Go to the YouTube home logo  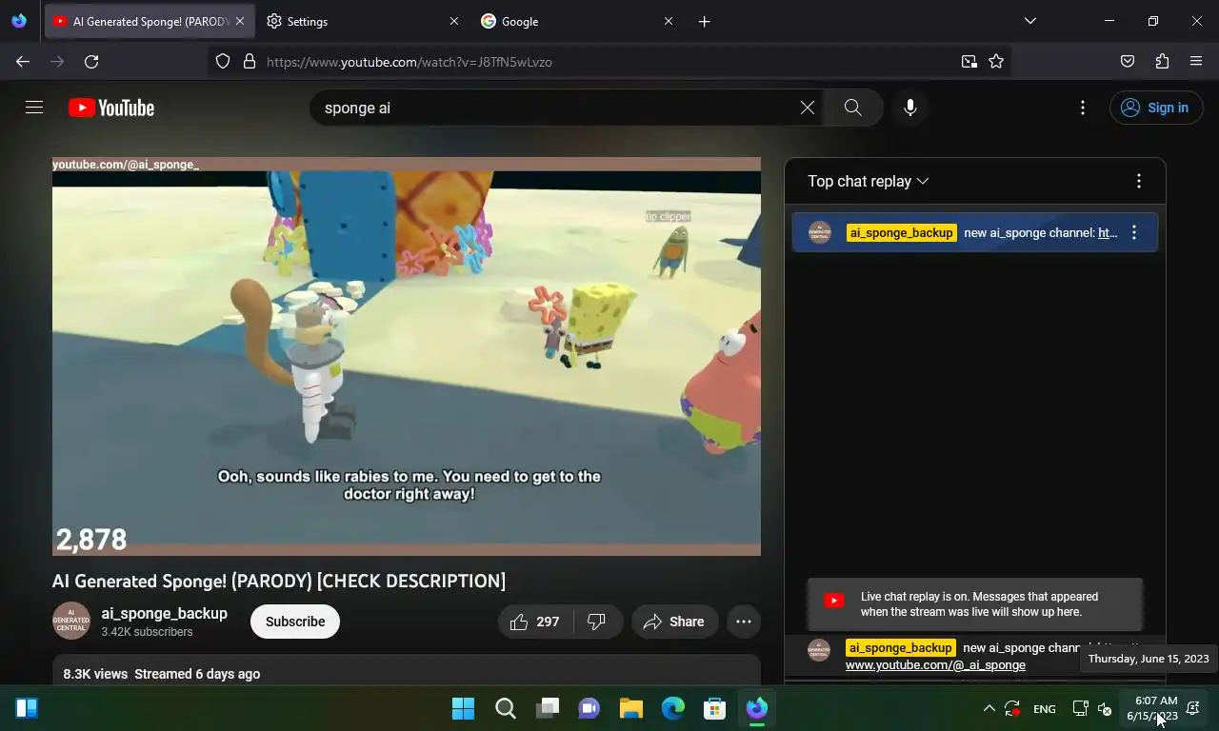tap(111, 108)
